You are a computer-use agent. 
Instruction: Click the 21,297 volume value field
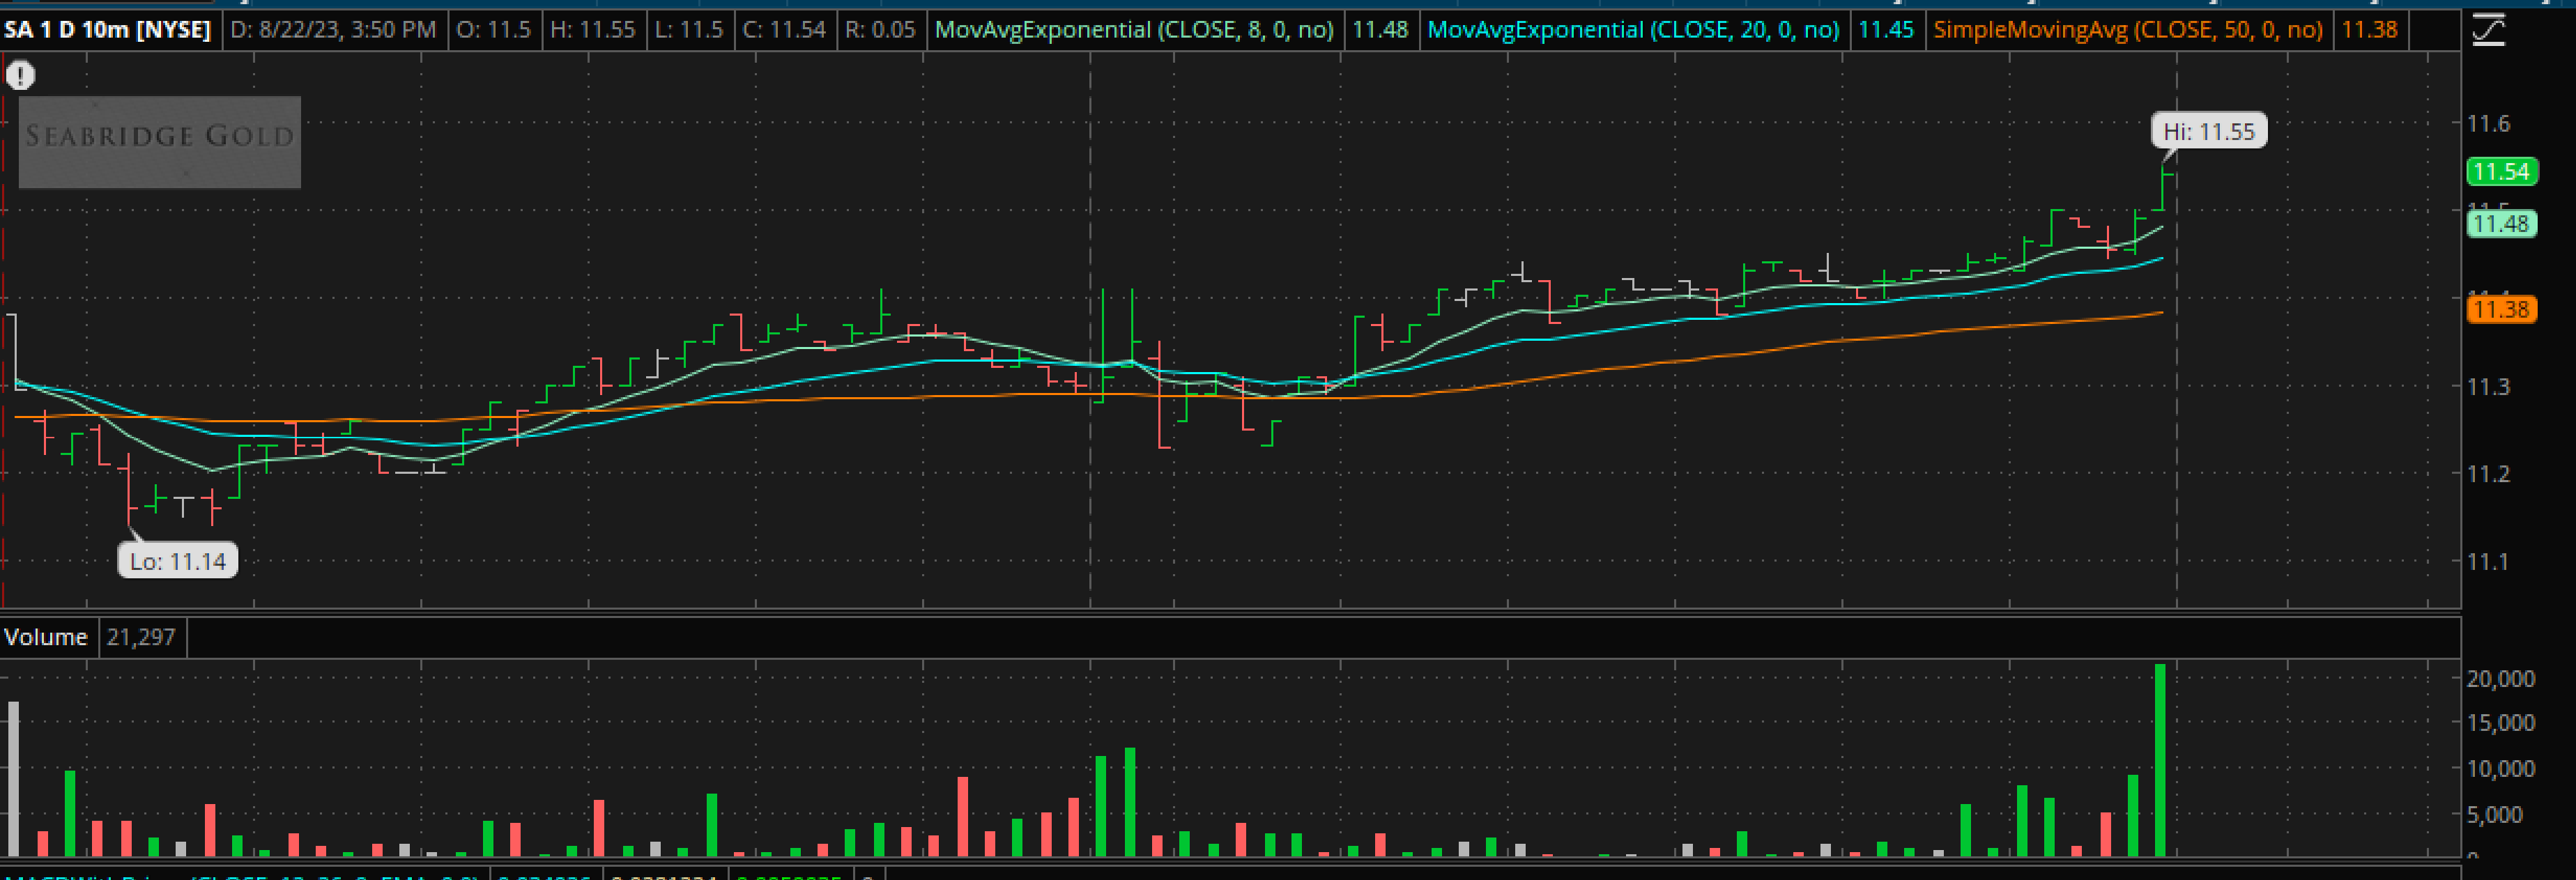[141, 637]
